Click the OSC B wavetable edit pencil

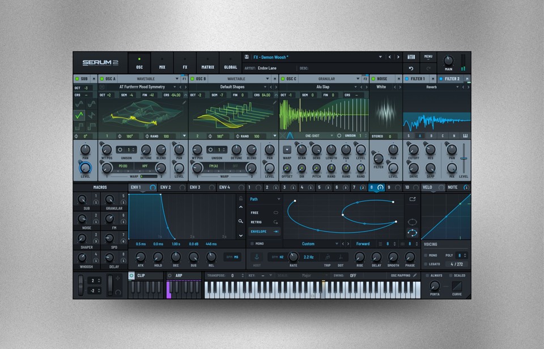[275, 103]
